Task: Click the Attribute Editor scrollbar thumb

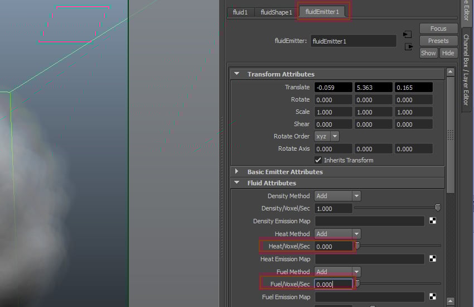Action: (x=451, y=135)
